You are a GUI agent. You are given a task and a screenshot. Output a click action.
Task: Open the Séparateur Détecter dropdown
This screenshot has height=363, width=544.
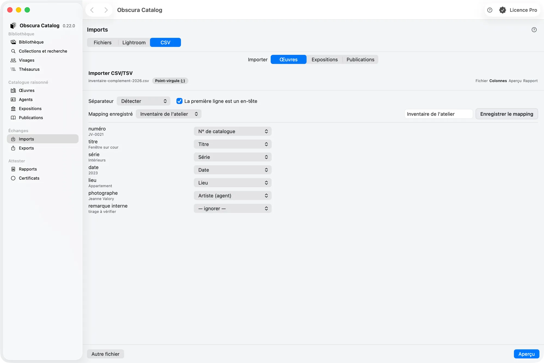tap(144, 101)
